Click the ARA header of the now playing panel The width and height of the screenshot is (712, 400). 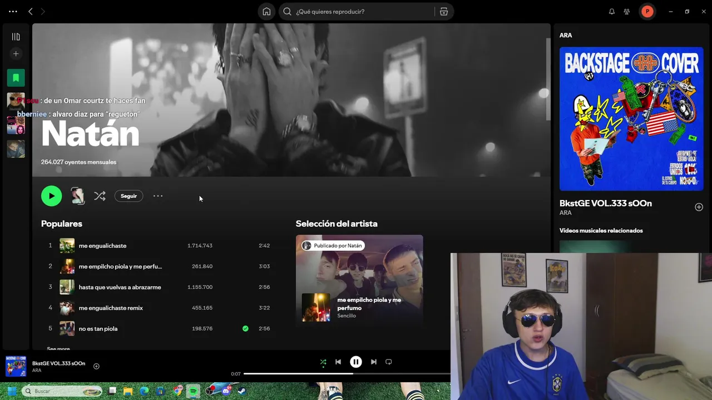click(566, 35)
